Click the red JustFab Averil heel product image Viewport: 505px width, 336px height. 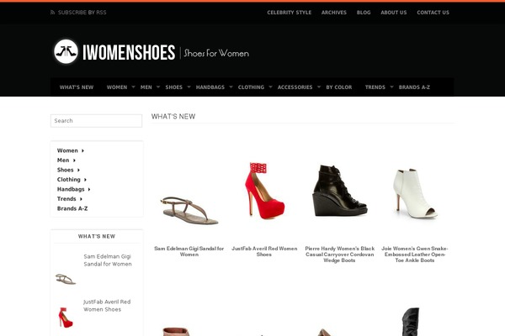[264, 191]
